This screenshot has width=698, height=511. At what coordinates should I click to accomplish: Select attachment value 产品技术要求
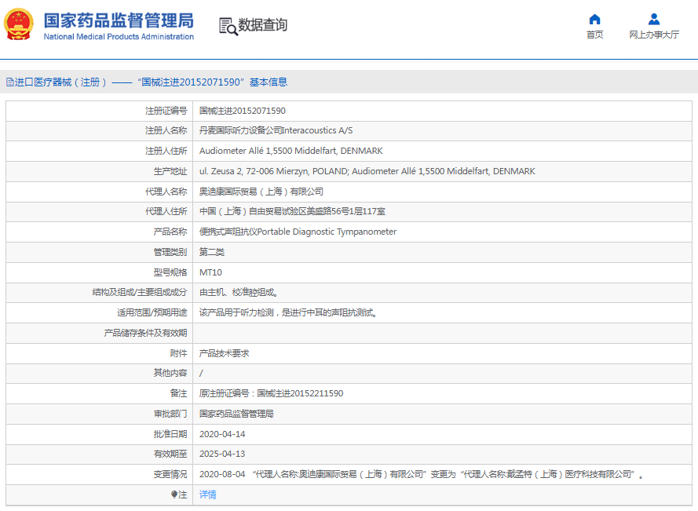click(x=224, y=353)
